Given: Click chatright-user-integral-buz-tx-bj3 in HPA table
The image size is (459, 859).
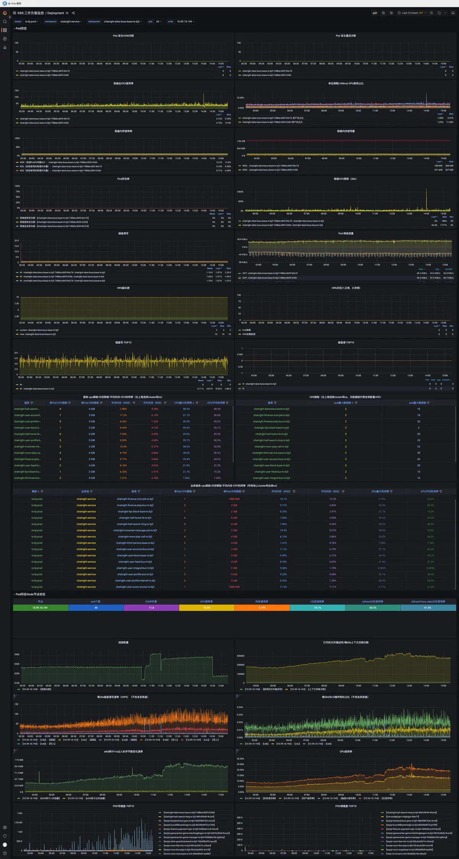Looking at the screenshot, I should pos(272,478).
